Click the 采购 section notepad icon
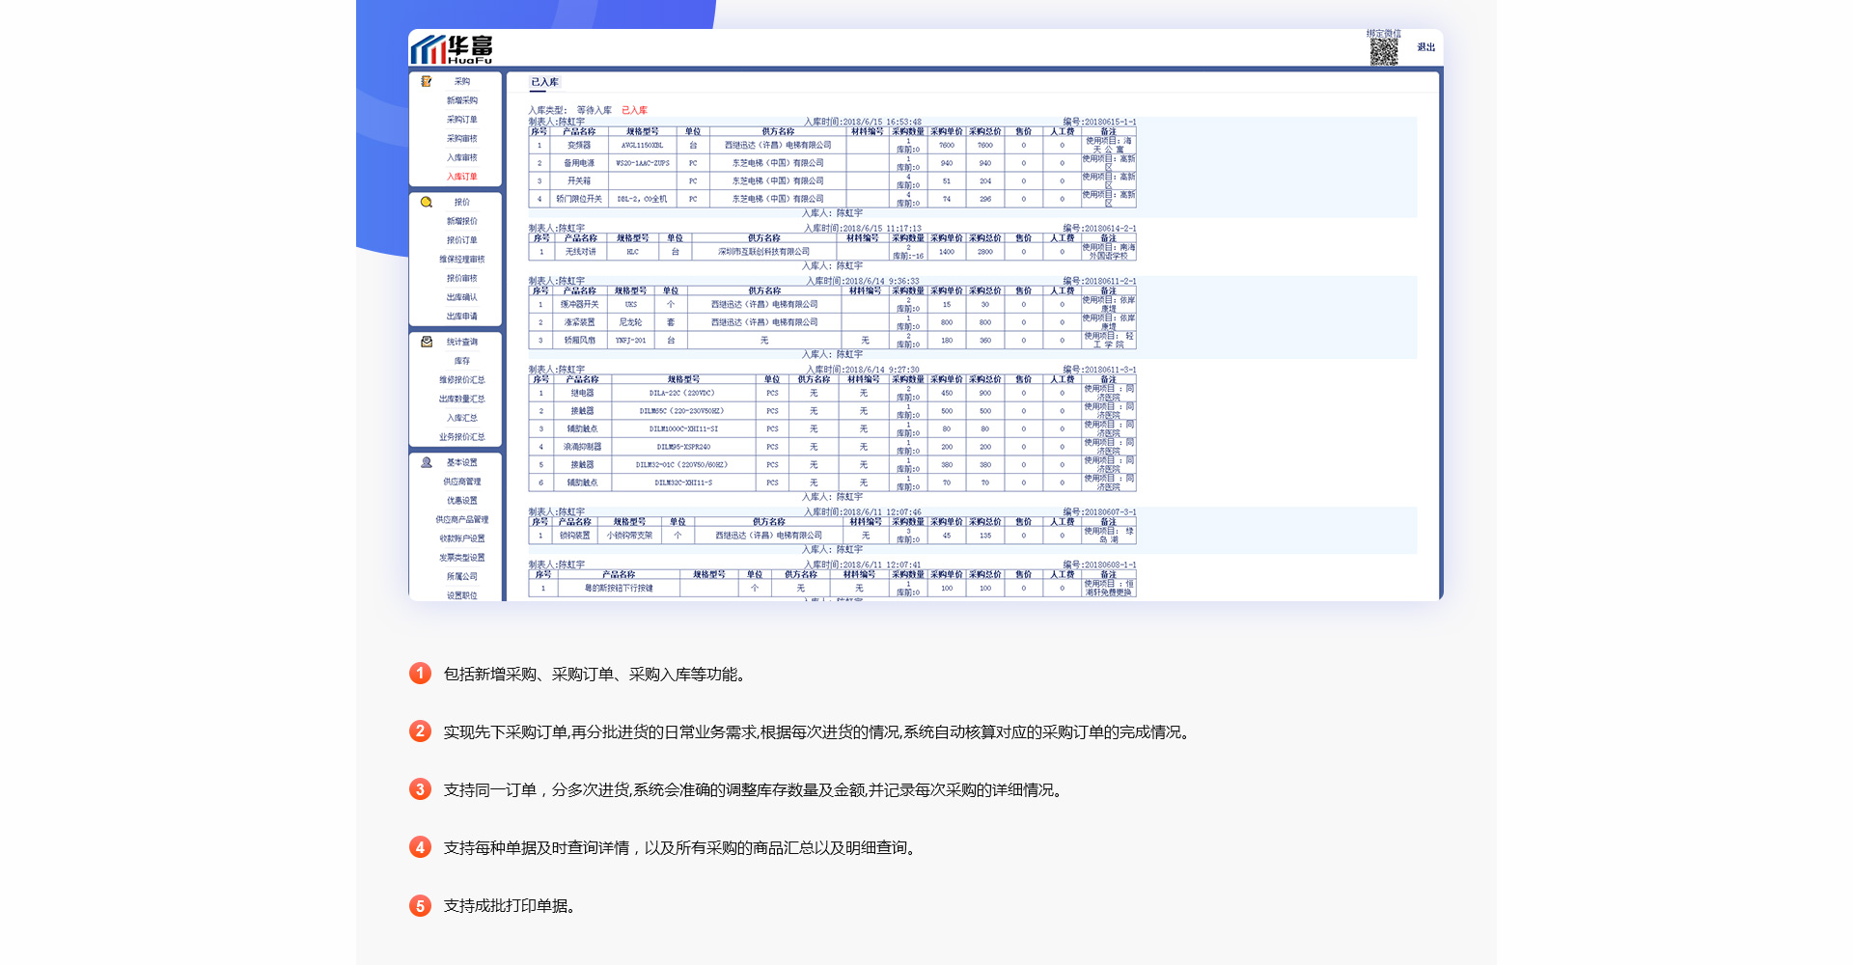 click(426, 82)
